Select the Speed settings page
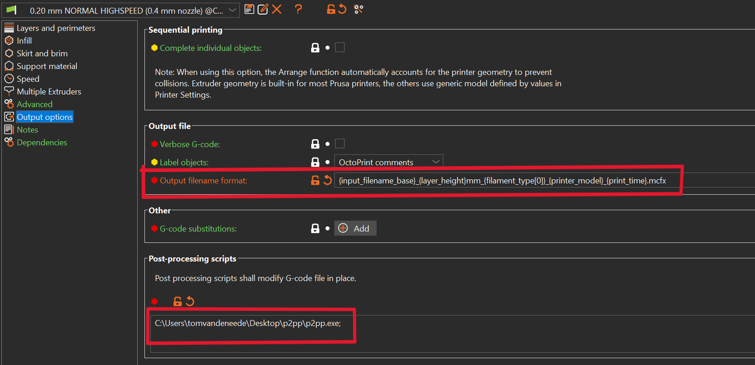This screenshot has height=365, width=755. coord(28,79)
